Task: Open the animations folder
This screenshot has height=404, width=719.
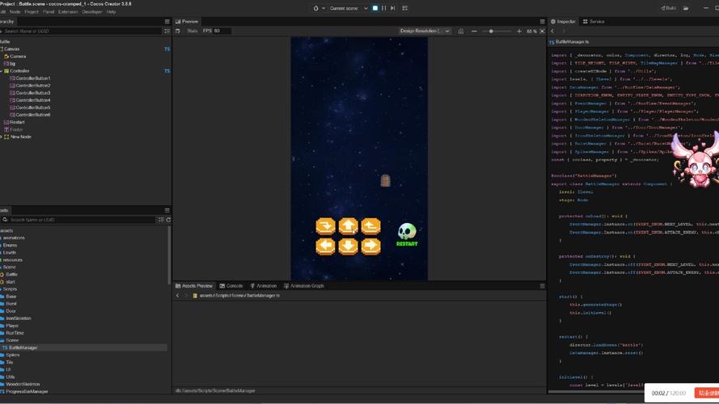Action: tap(14, 238)
